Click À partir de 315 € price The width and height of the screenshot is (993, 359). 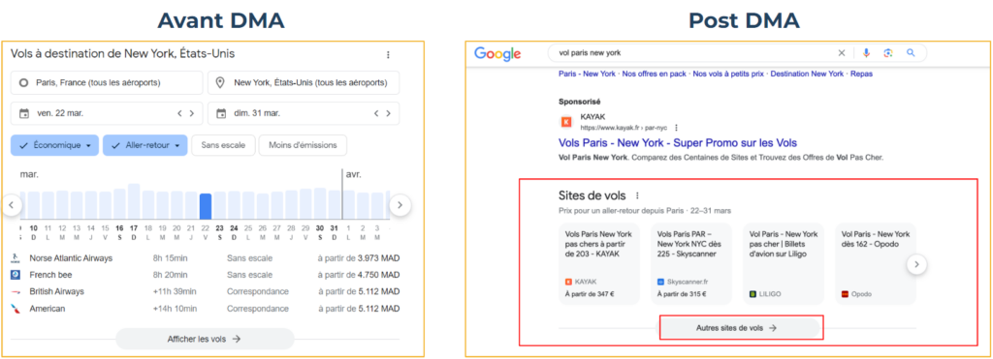[682, 294]
